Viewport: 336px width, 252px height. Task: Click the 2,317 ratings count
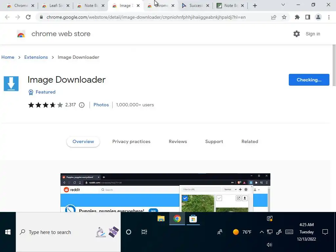click(71, 105)
